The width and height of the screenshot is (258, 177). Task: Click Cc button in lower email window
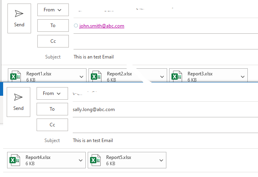coord(52,125)
